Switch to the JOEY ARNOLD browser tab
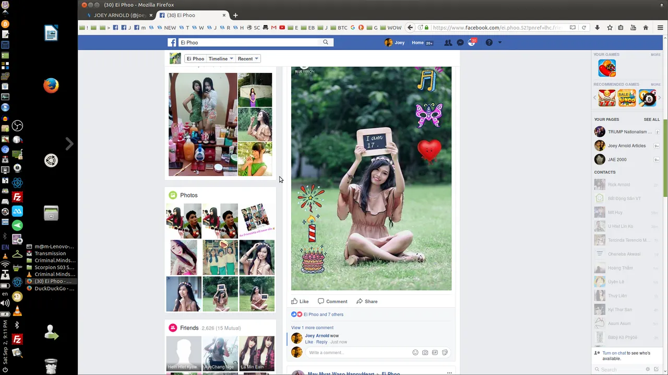Image resolution: width=668 pixels, height=375 pixels. [x=118, y=15]
